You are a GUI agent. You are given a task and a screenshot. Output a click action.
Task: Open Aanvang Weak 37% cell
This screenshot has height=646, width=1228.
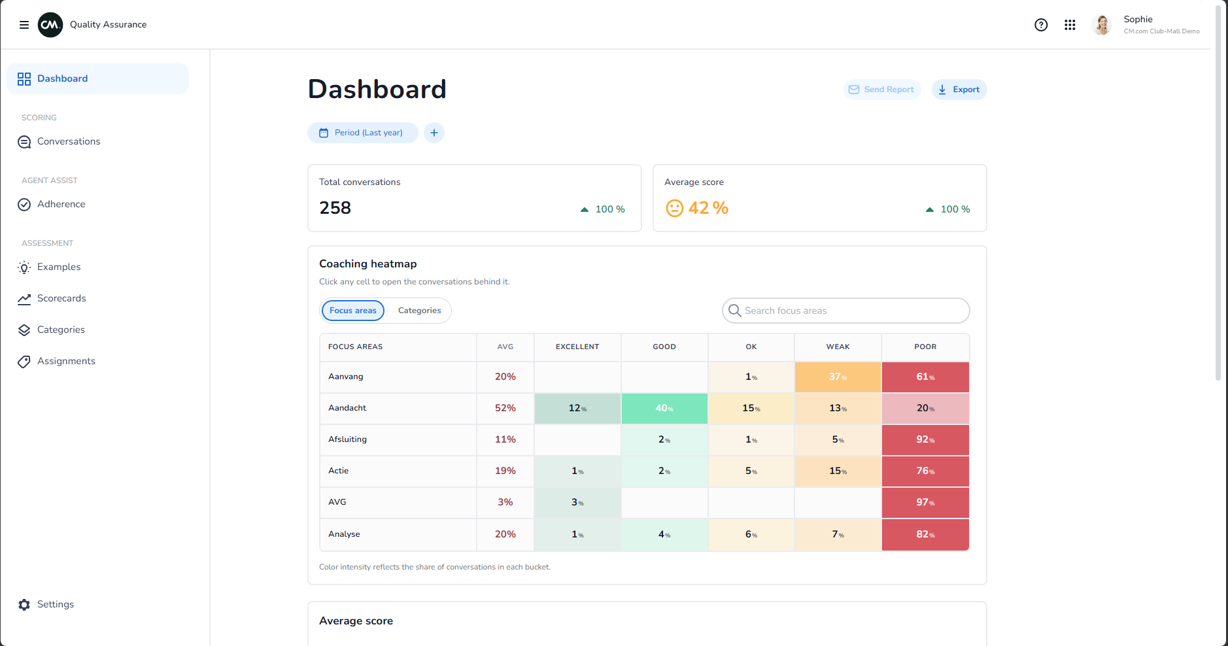tap(838, 377)
